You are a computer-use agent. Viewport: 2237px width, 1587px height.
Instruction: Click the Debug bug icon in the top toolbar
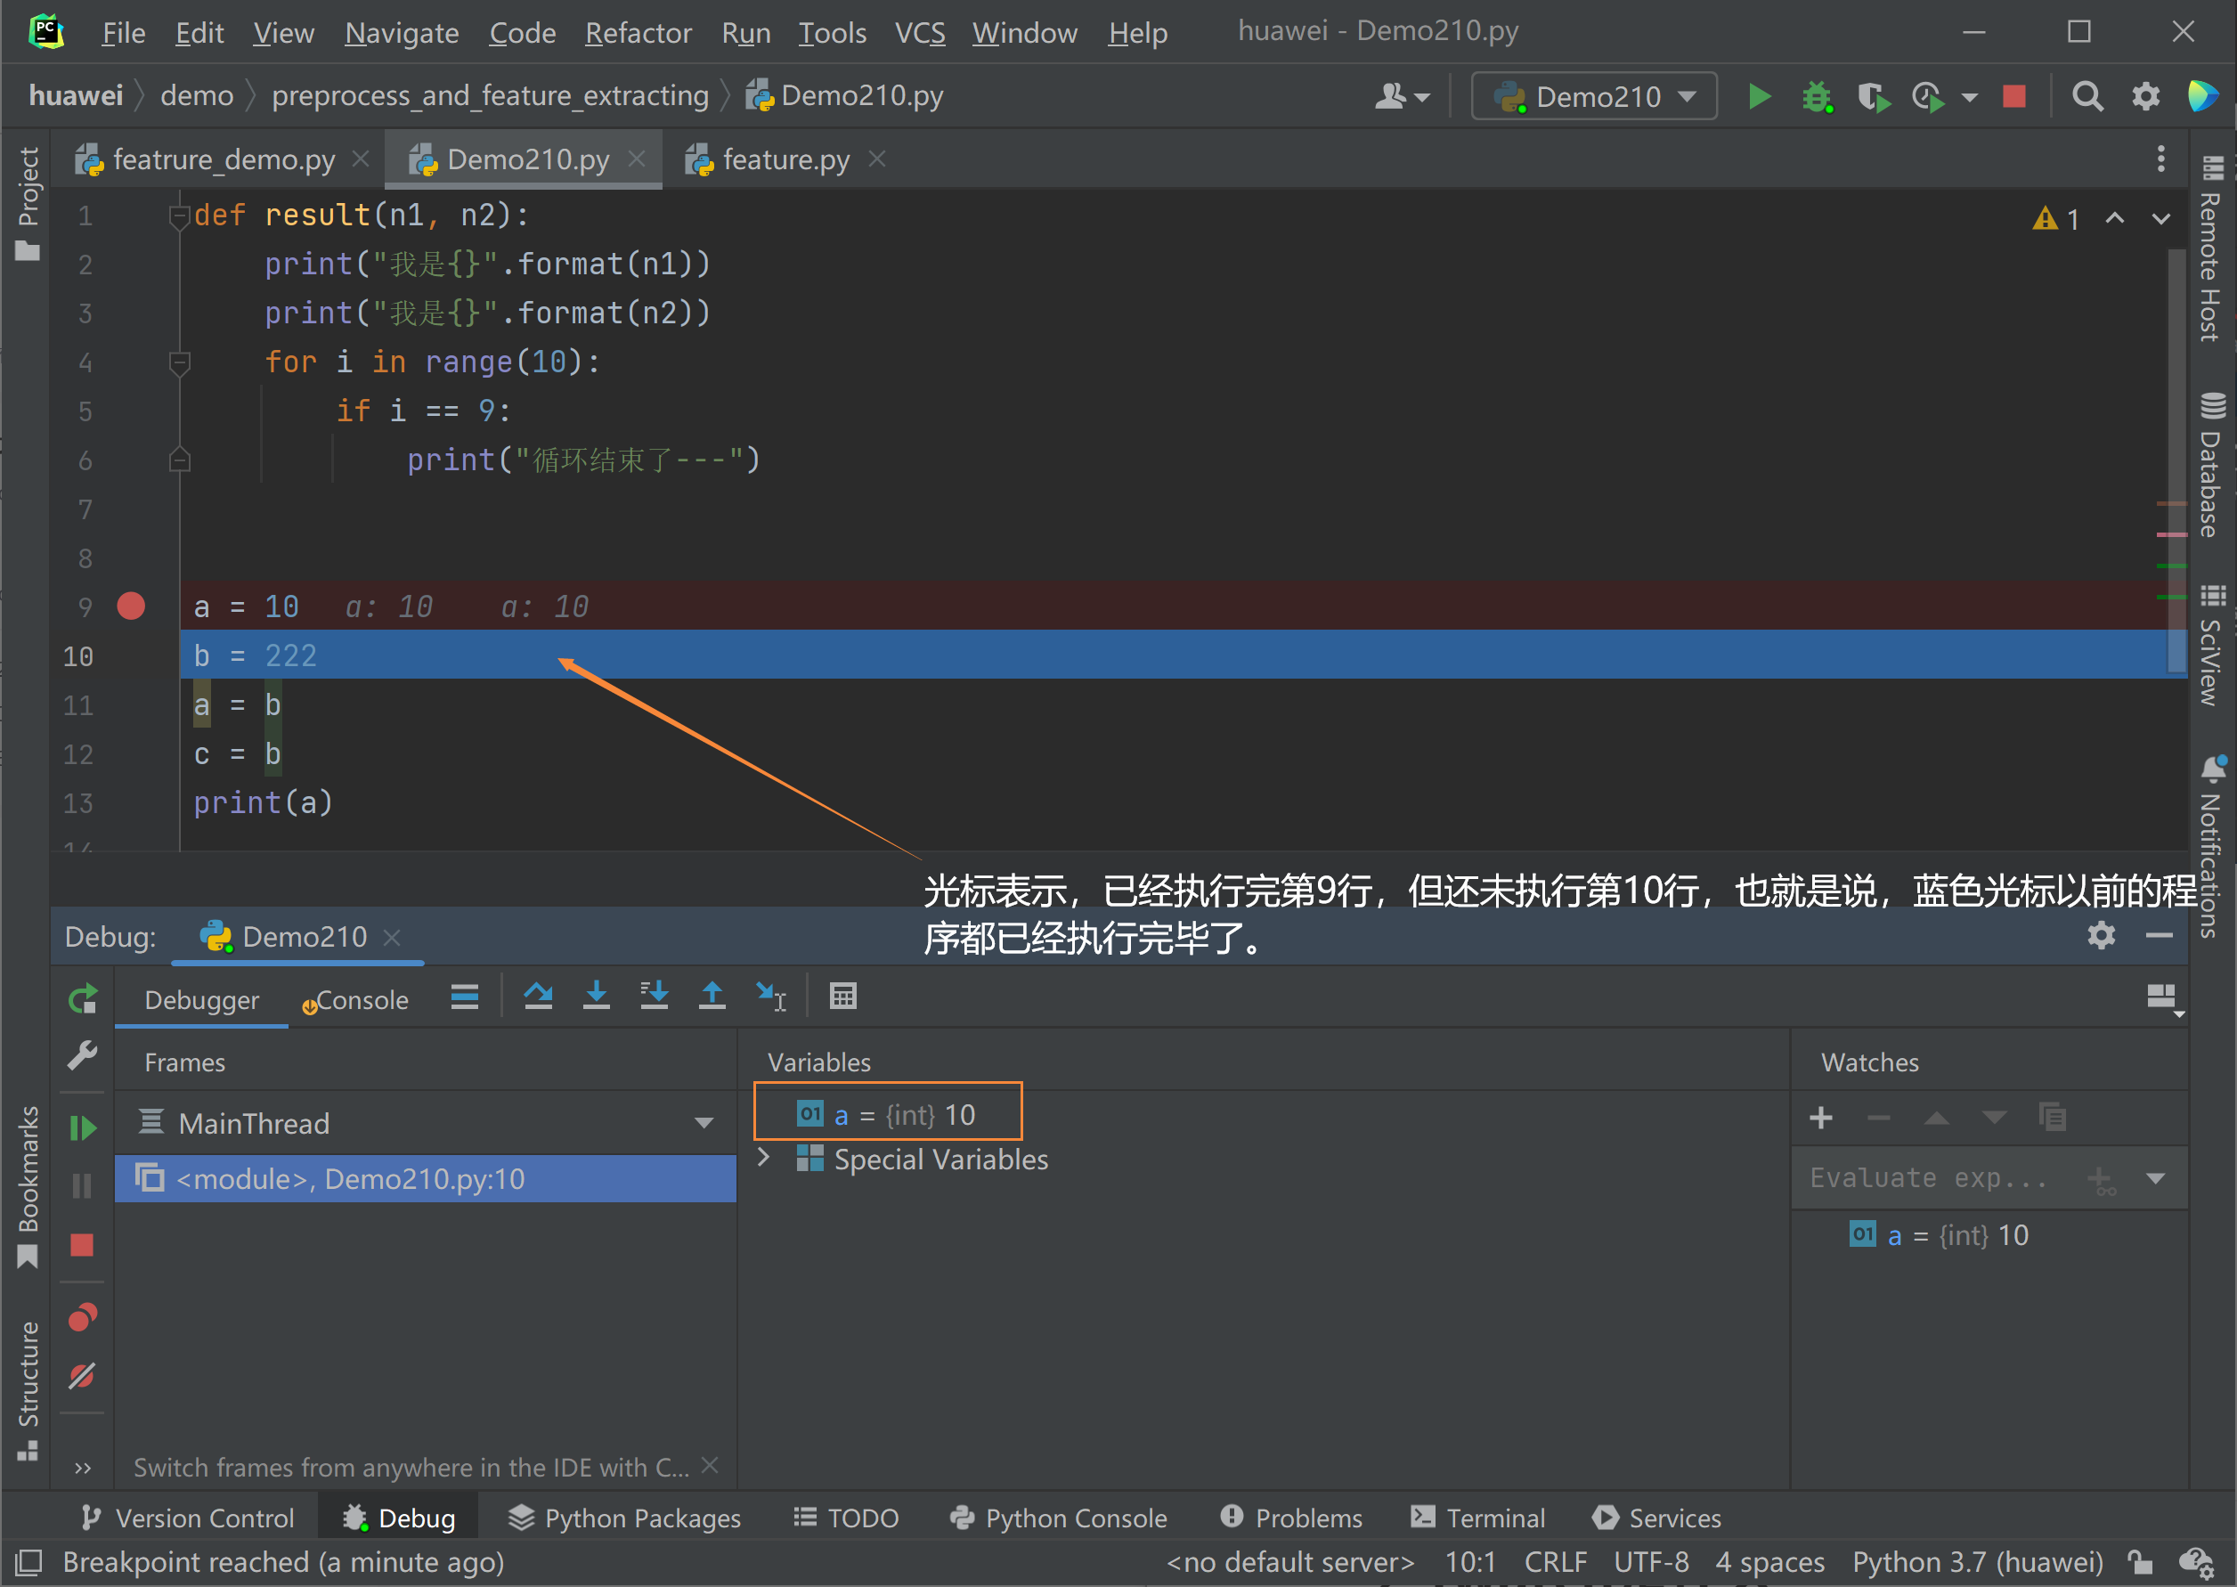[x=1817, y=97]
